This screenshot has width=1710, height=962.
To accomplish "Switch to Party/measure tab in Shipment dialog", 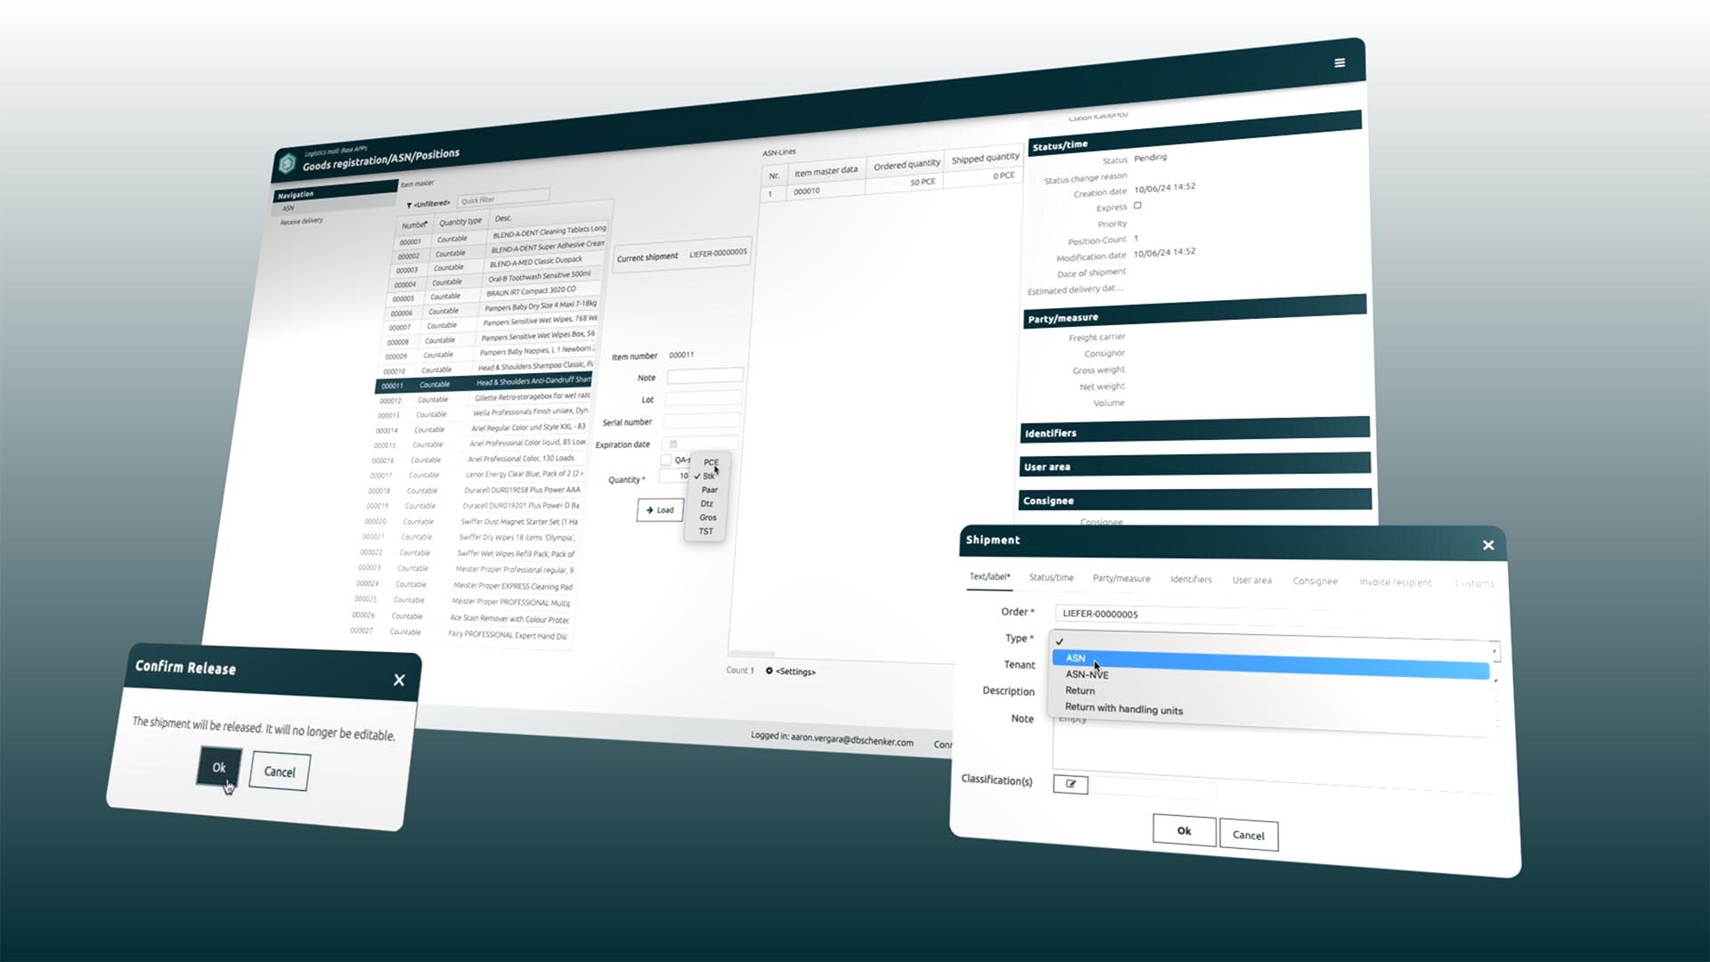I will [x=1120, y=580].
